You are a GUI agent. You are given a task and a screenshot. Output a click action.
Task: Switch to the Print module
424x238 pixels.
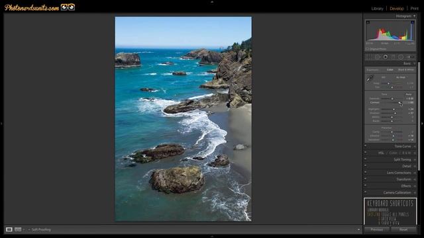pyautogui.click(x=414, y=9)
